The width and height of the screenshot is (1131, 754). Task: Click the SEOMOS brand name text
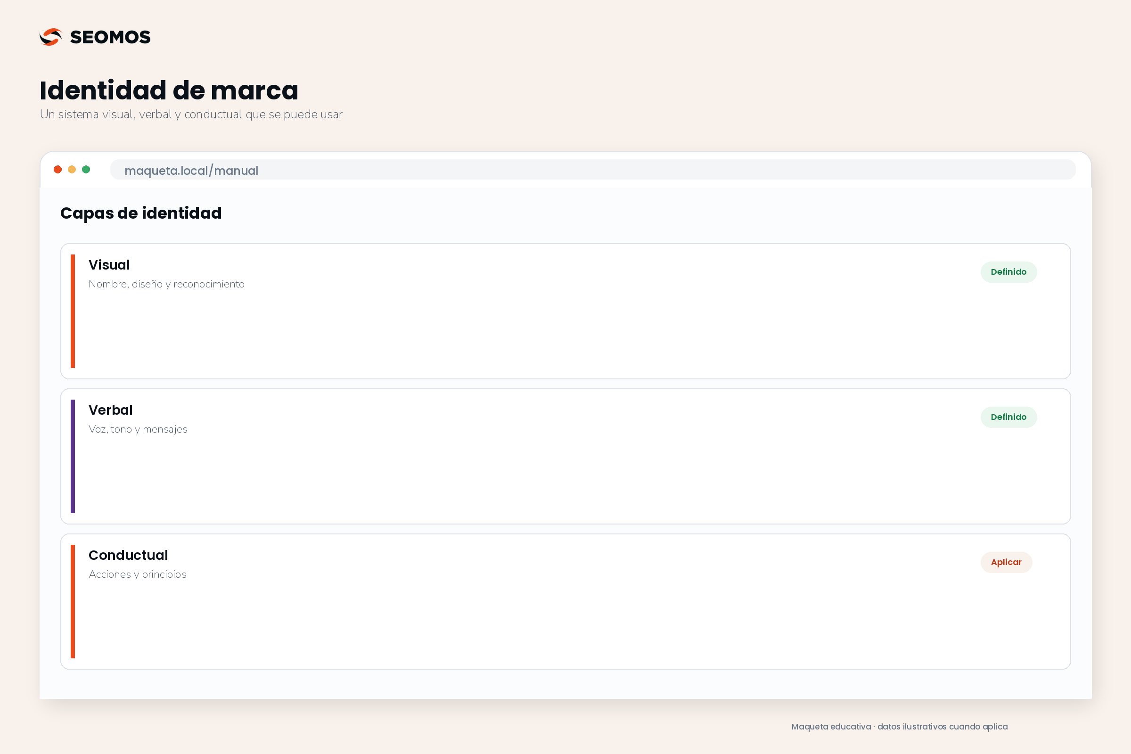(x=110, y=37)
